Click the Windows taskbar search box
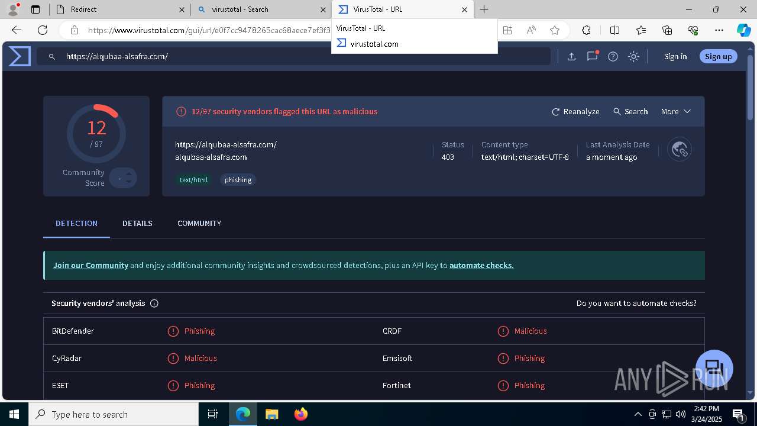This screenshot has height=426, width=757. click(114, 414)
